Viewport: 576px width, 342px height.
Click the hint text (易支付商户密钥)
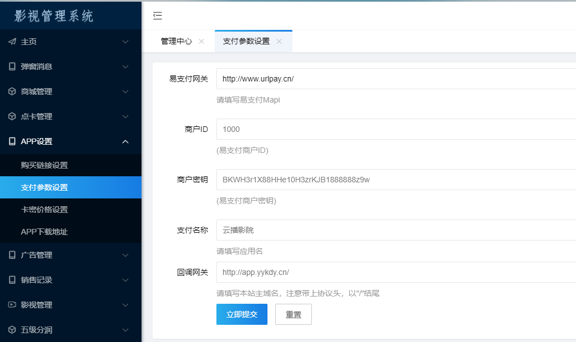point(246,201)
